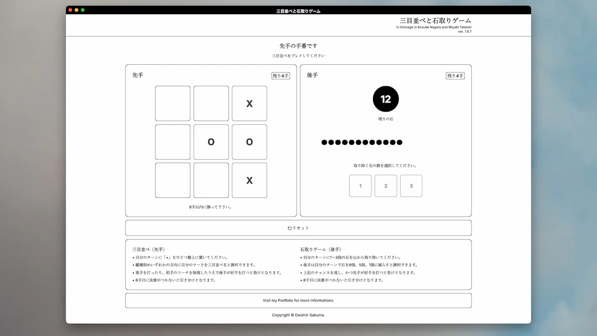Image resolution: width=597 pixels, height=336 pixels.
Task: Click the 残り4手 badge on the 後手 panel
Action: (x=455, y=76)
